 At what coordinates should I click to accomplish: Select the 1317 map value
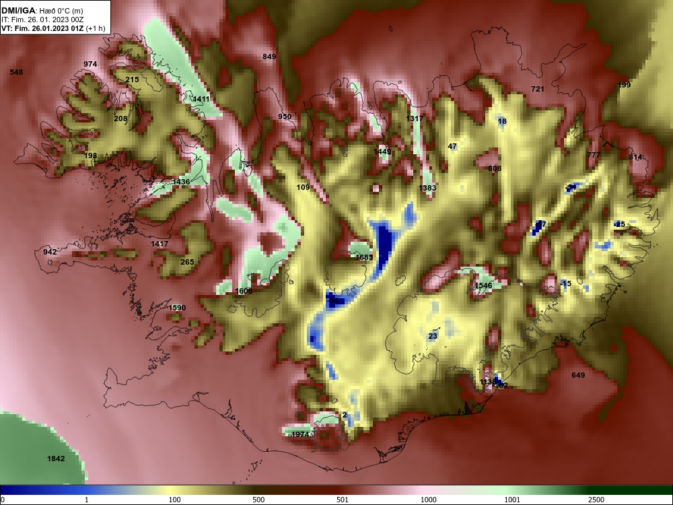coord(415,119)
